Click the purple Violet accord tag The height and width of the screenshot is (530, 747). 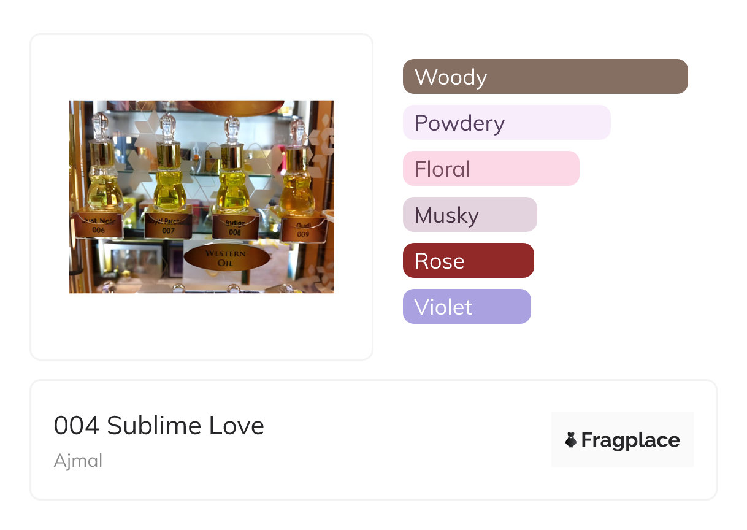click(467, 307)
